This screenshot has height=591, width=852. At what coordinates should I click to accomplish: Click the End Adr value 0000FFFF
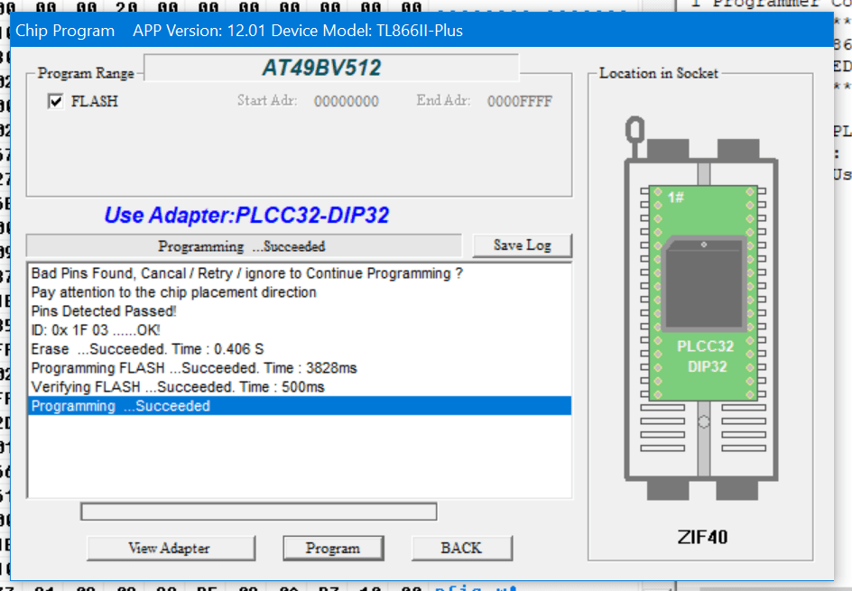pyautogui.click(x=520, y=102)
